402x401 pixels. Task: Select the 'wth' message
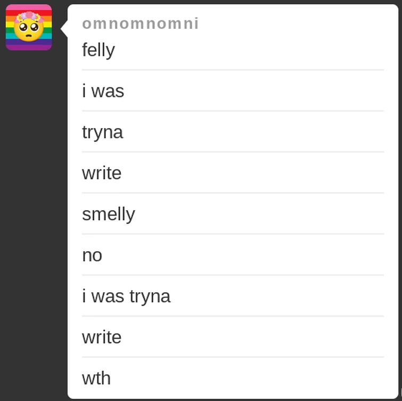[96, 378]
